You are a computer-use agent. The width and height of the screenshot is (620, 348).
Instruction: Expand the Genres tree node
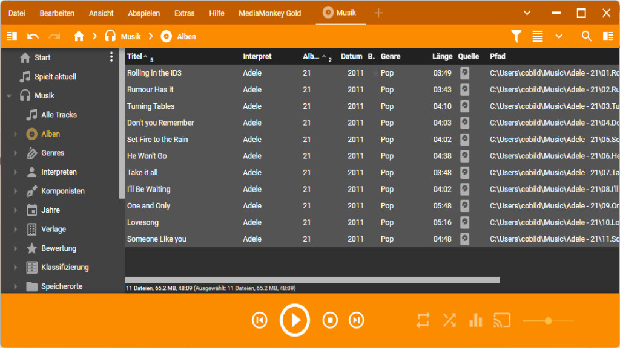(16, 153)
